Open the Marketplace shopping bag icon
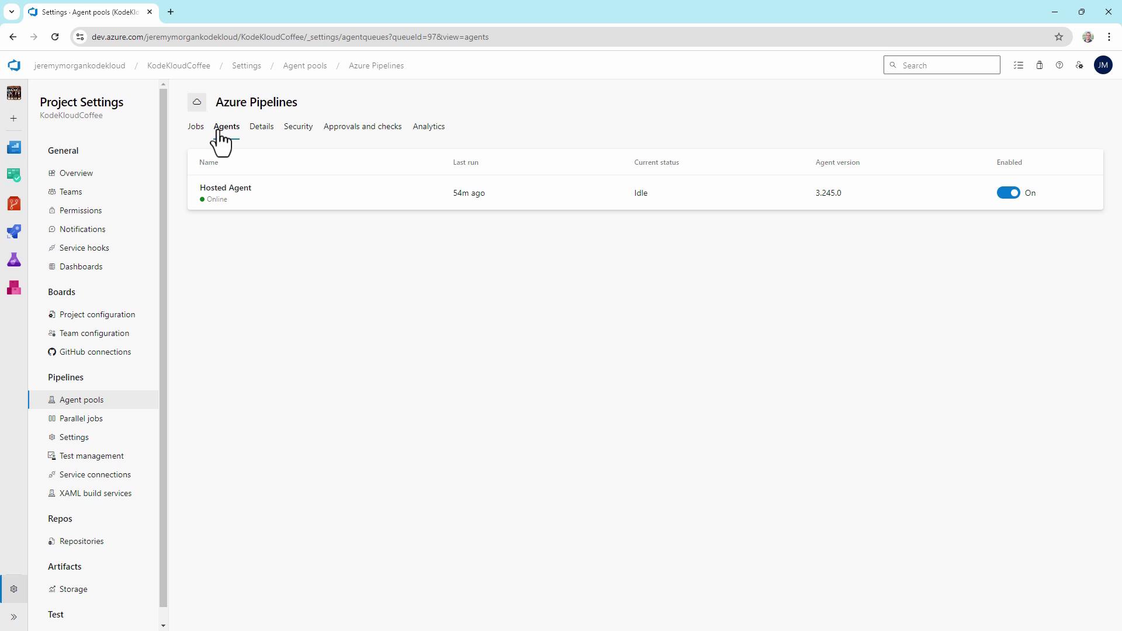Image resolution: width=1122 pixels, height=631 pixels. point(1039,65)
